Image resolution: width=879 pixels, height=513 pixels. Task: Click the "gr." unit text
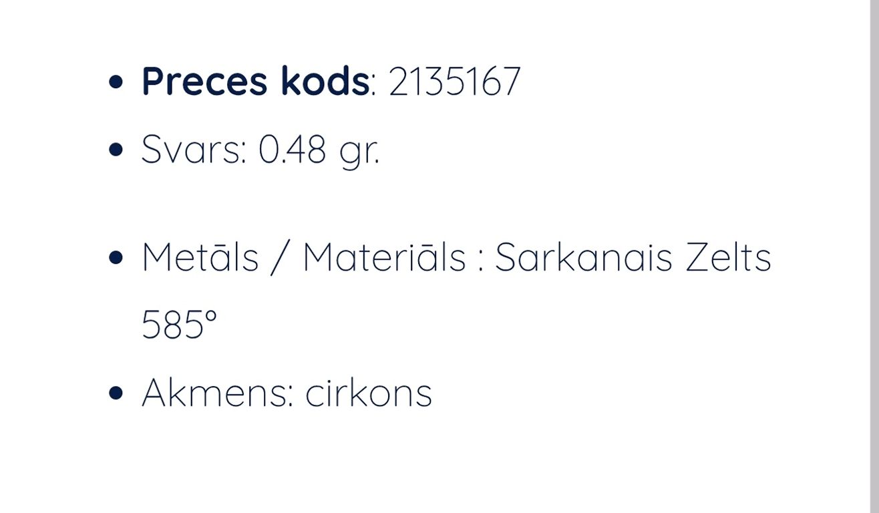pos(359,152)
